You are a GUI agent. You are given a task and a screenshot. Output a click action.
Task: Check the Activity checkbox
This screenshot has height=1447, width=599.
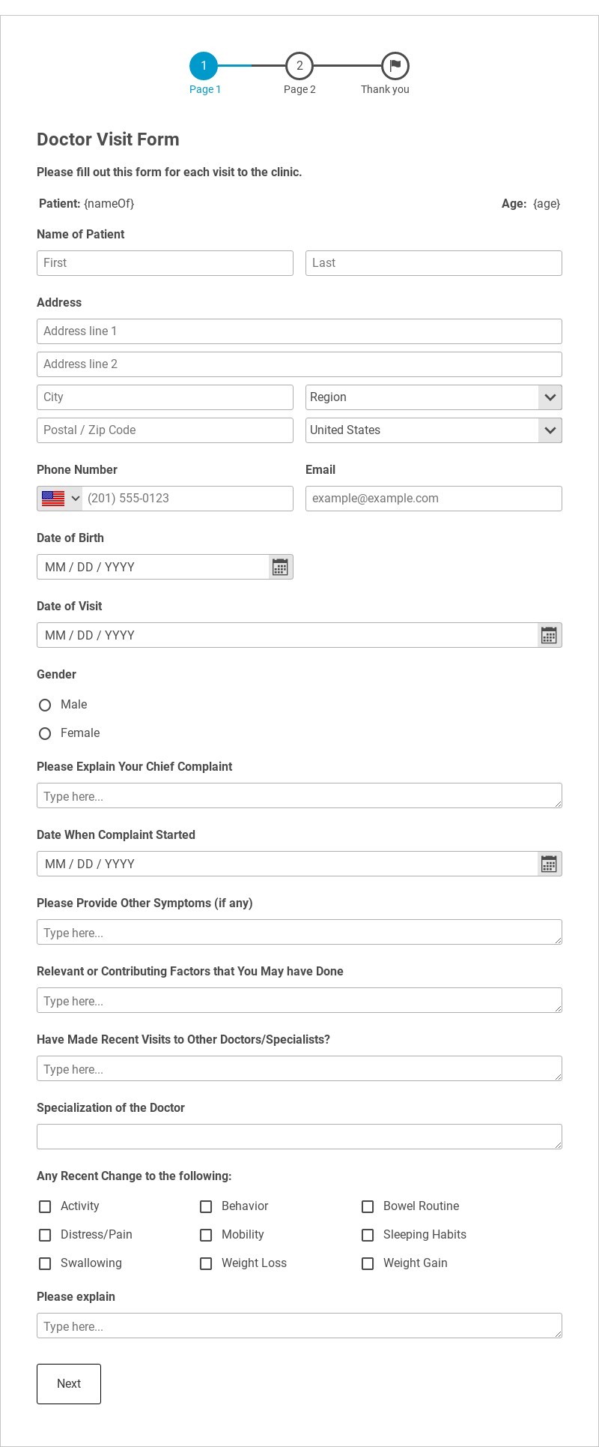(x=45, y=1206)
